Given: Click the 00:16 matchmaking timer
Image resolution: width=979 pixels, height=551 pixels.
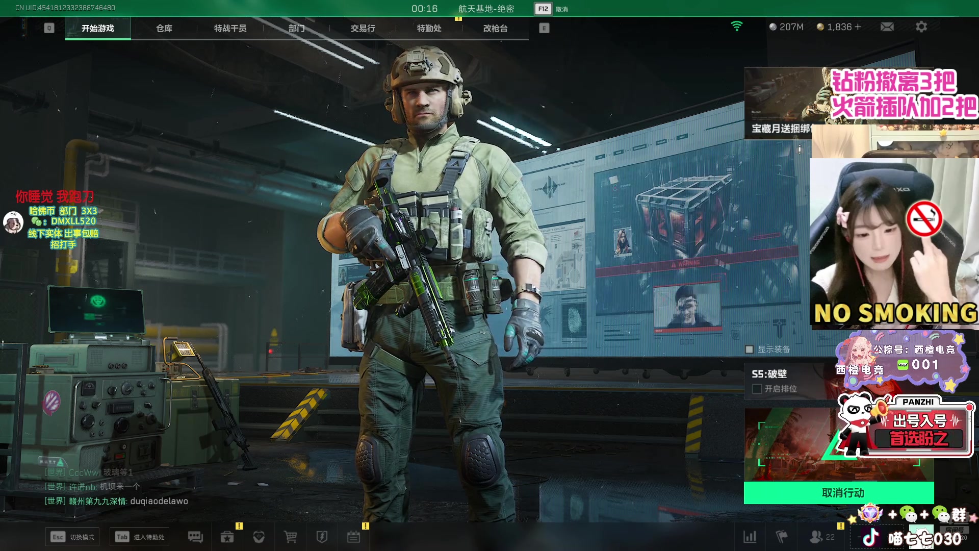Looking at the screenshot, I should click(x=425, y=9).
